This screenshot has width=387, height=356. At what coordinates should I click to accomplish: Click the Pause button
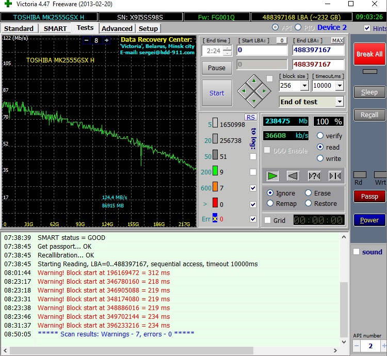tap(217, 68)
